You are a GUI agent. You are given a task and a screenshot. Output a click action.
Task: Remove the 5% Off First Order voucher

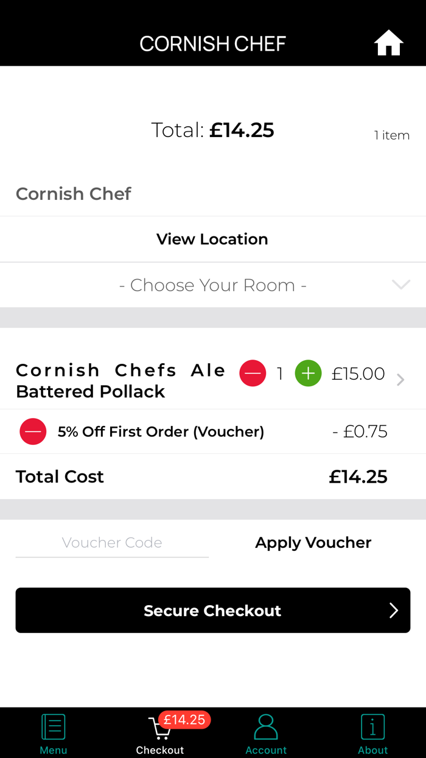pos(33,431)
